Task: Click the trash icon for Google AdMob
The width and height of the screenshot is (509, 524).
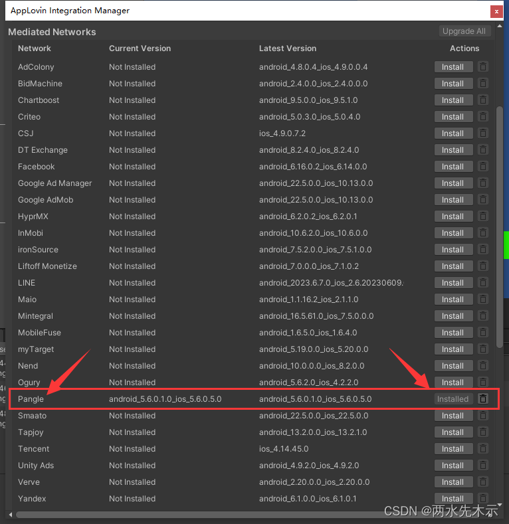Action: [483, 199]
